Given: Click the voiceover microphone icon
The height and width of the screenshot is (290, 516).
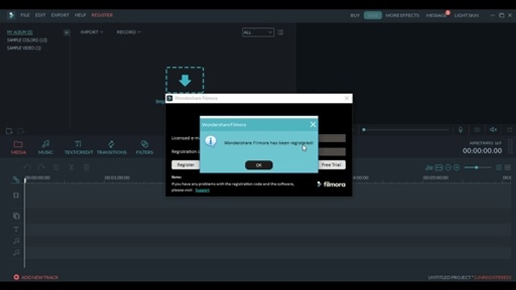Looking at the screenshot, I should [460, 130].
